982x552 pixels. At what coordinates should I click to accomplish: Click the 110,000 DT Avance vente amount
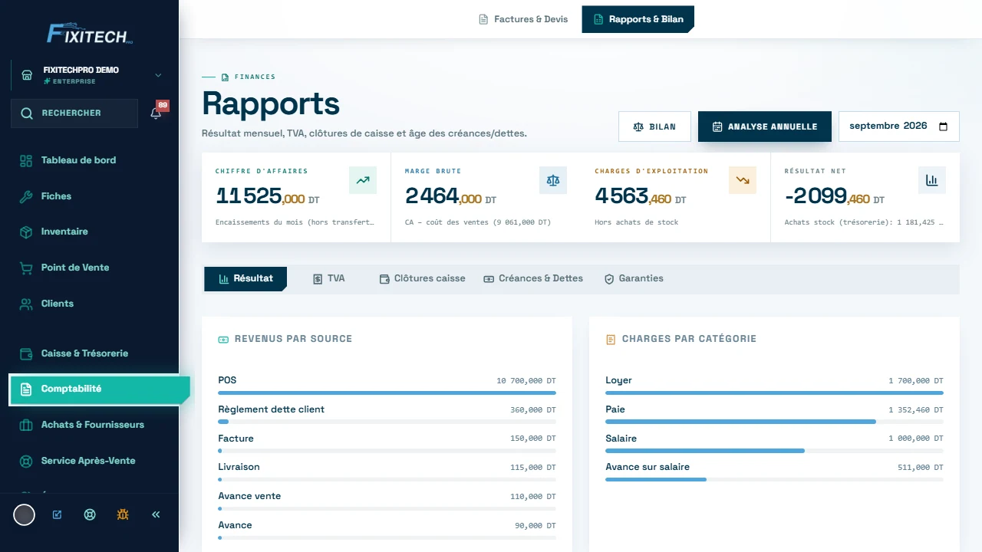[x=533, y=497]
